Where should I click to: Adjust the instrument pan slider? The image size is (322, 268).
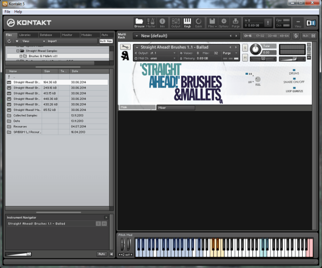[263, 59]
